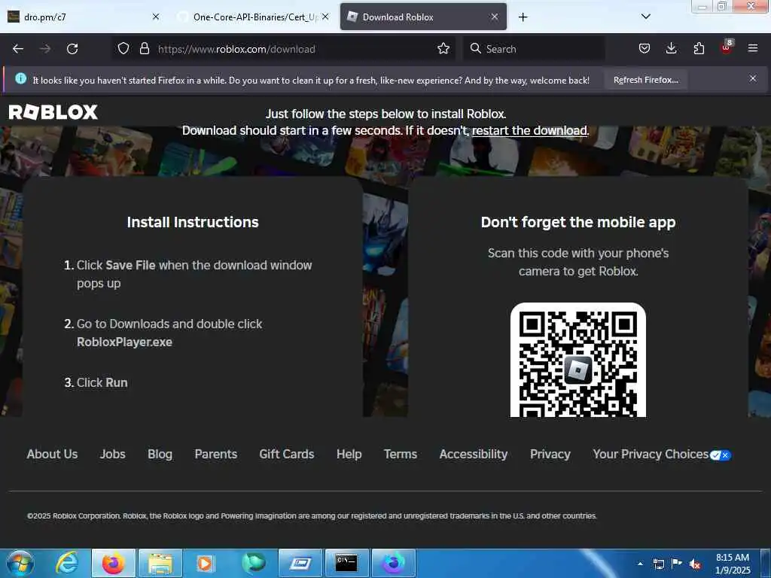Open the media player taskbar icon
The height and width of the screenshot is (578, 771).
(206, 563)
